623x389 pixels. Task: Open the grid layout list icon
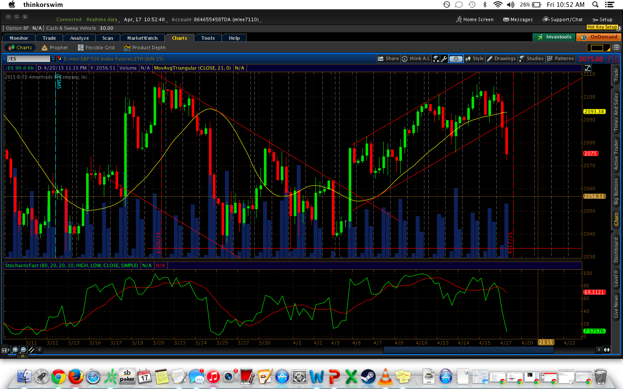tap(616, 48)
